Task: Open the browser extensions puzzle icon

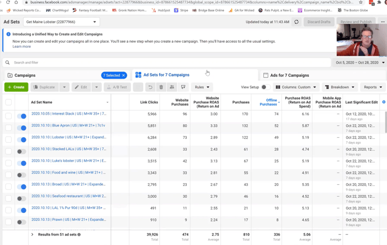Action: click(379, 2)
